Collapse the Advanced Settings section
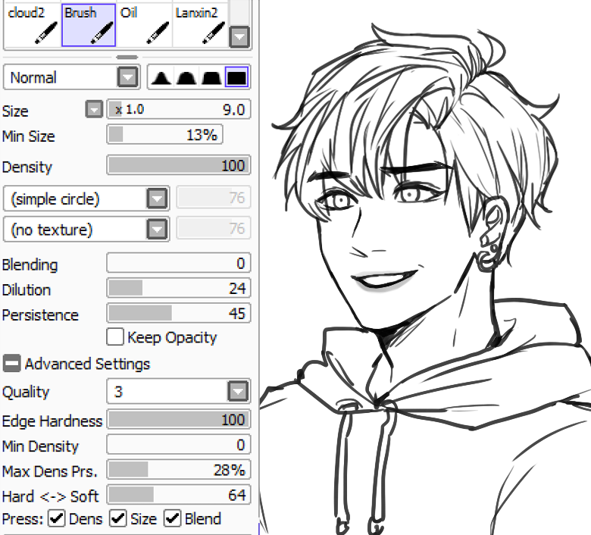This screenshot has height=535, width=591. point(11,364)
